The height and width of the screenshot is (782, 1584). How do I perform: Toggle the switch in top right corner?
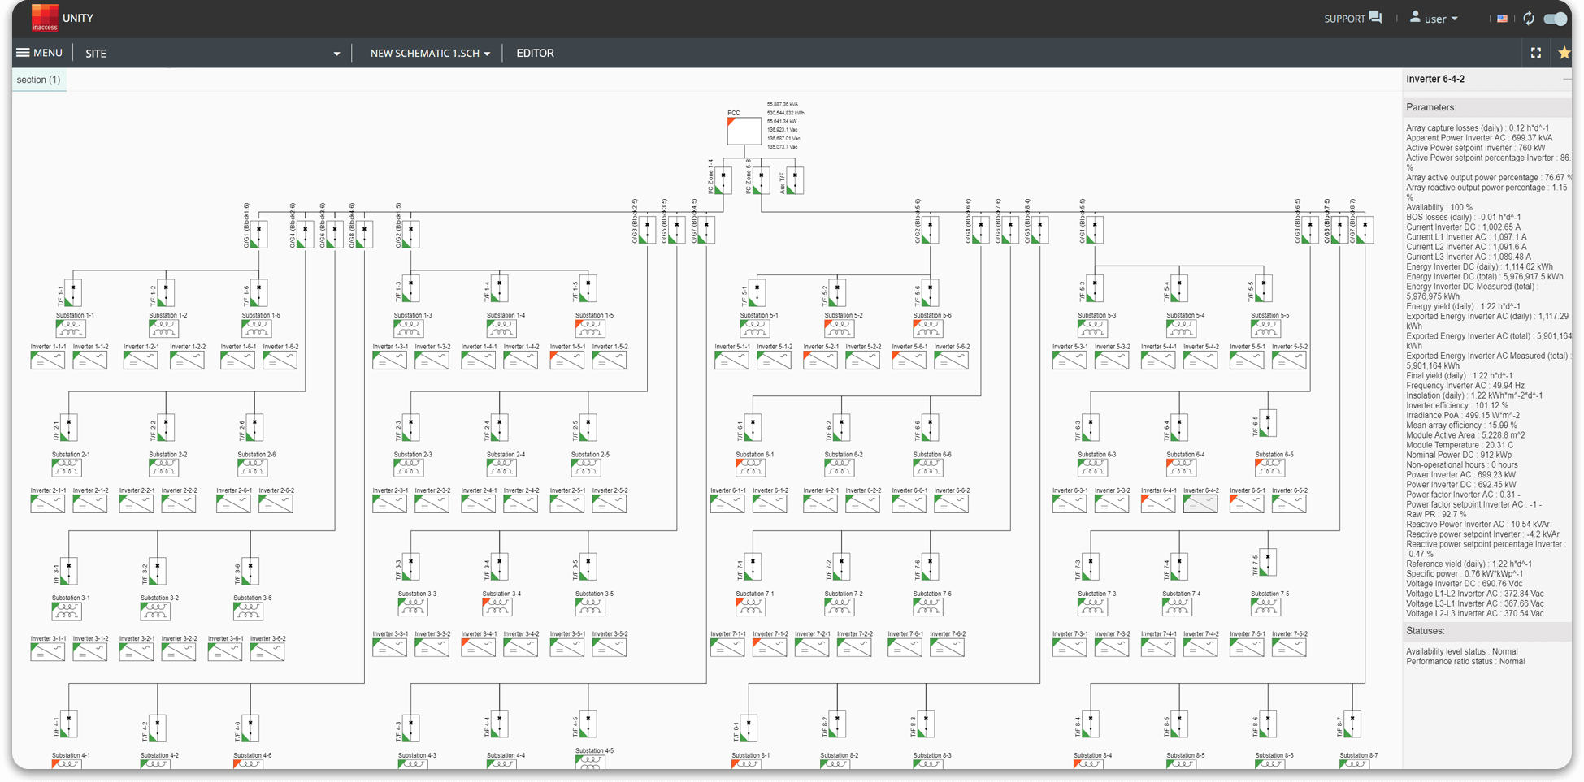(x=1556, y=19)
